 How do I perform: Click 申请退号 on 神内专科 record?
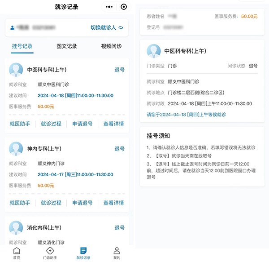pos(82,203)
